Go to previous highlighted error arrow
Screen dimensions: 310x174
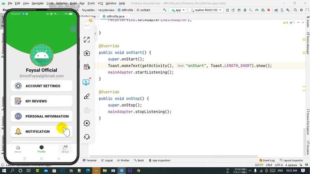pos(298,23)
